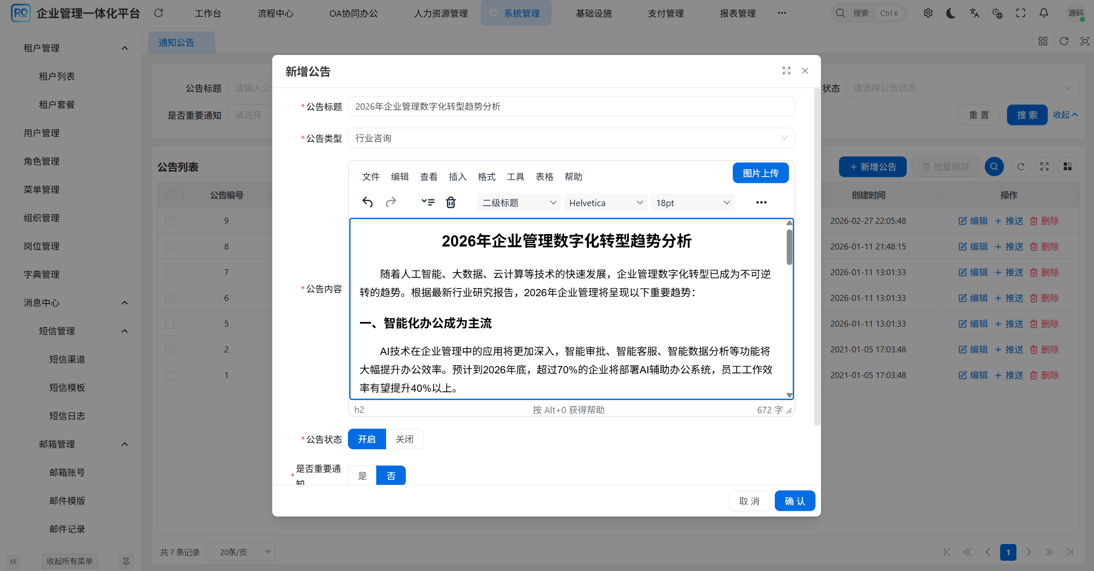
Task: Clear content using the trash icon in editor
Action: click(450, 202)
